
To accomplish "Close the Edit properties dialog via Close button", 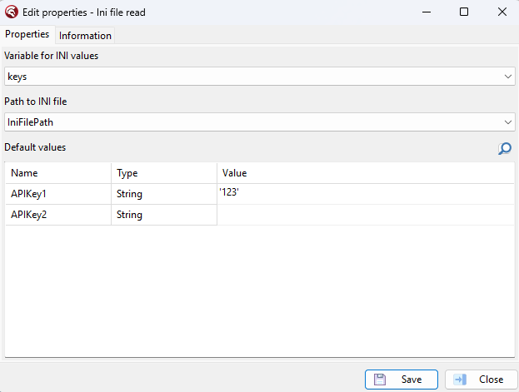I will tap(481, 380).
